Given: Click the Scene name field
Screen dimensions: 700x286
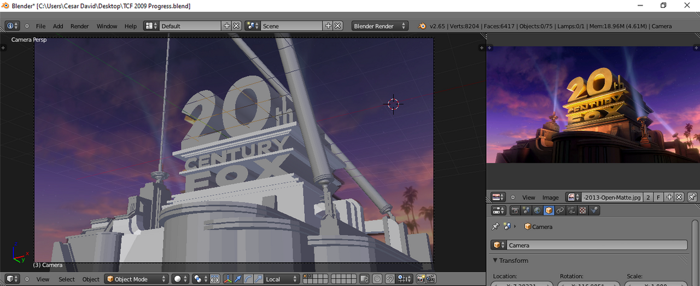Looking at the screenshot, I should (292, 26).
